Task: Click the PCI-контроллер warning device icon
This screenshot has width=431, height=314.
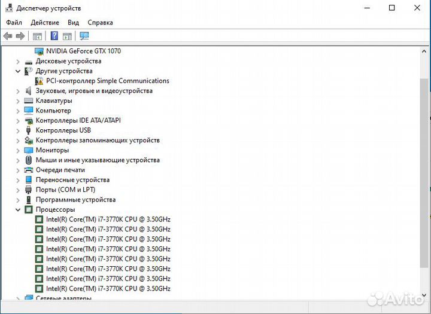Action: pyautogui.click(x=40, y=81)
